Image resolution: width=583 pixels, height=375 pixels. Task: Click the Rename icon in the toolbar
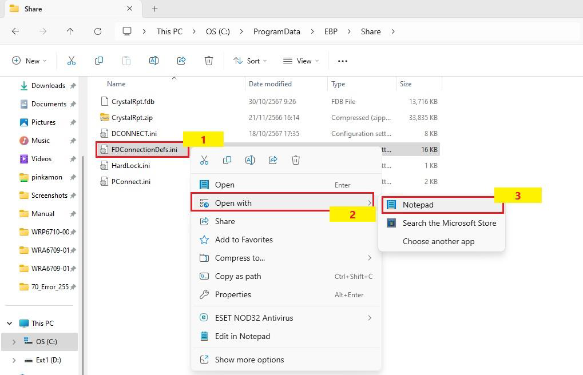click(x=154, y=61)
